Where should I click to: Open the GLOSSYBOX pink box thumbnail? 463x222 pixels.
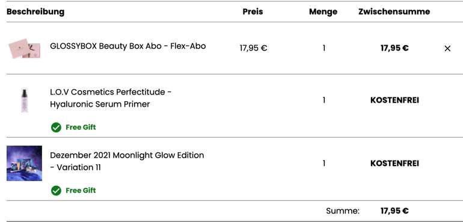coord(25,49)
